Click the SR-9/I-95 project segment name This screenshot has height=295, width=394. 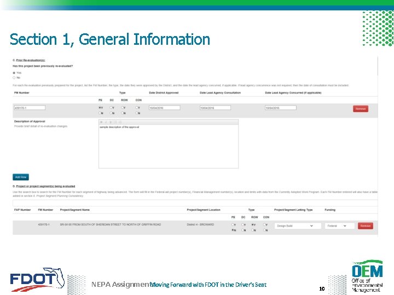click(x=111, y=225)
